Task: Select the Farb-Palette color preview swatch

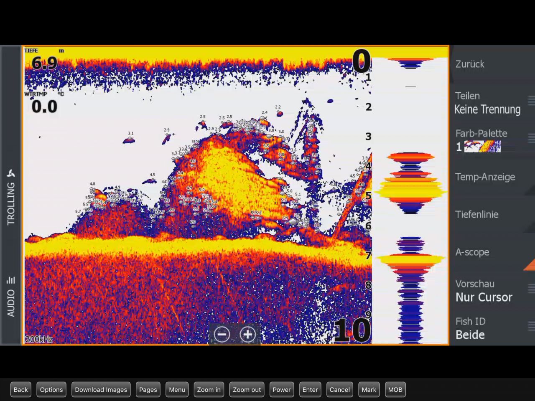Action: (x=482, y=147)
